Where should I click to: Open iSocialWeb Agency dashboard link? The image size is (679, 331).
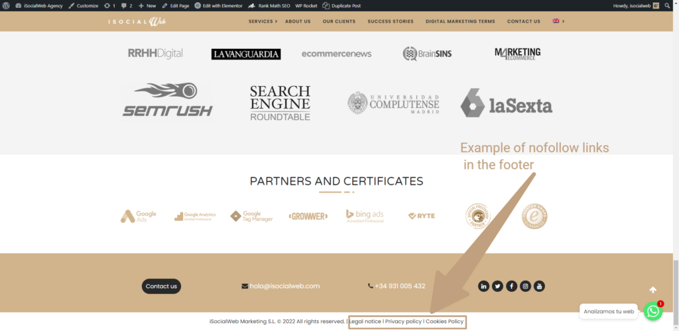point(39,5)
